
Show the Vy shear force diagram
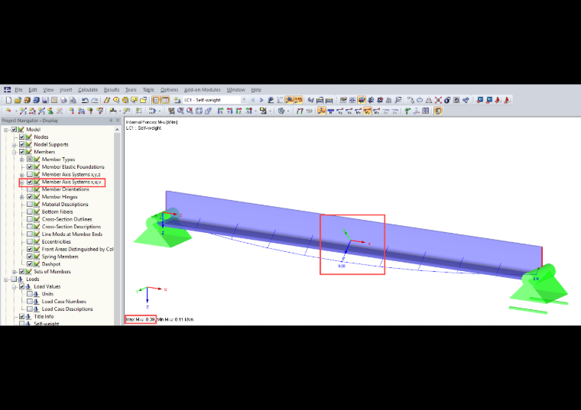[x=339, y=111]
